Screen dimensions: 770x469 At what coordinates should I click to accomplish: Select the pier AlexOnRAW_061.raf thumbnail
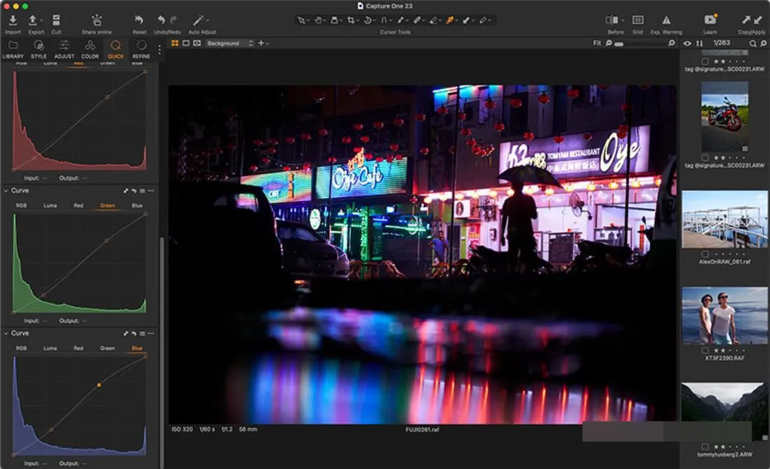click(x=725, y=219)
